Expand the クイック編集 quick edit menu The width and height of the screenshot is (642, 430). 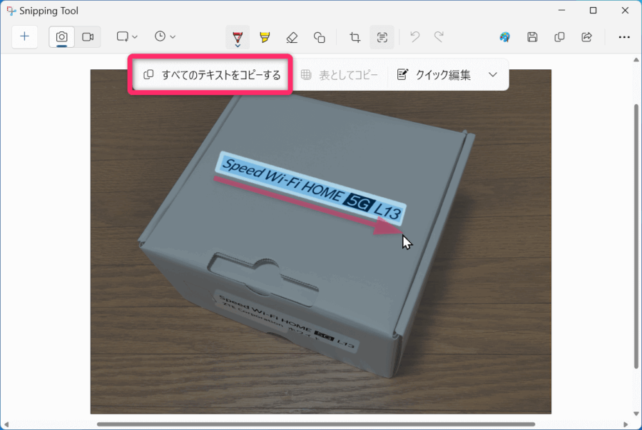[492, 74]
